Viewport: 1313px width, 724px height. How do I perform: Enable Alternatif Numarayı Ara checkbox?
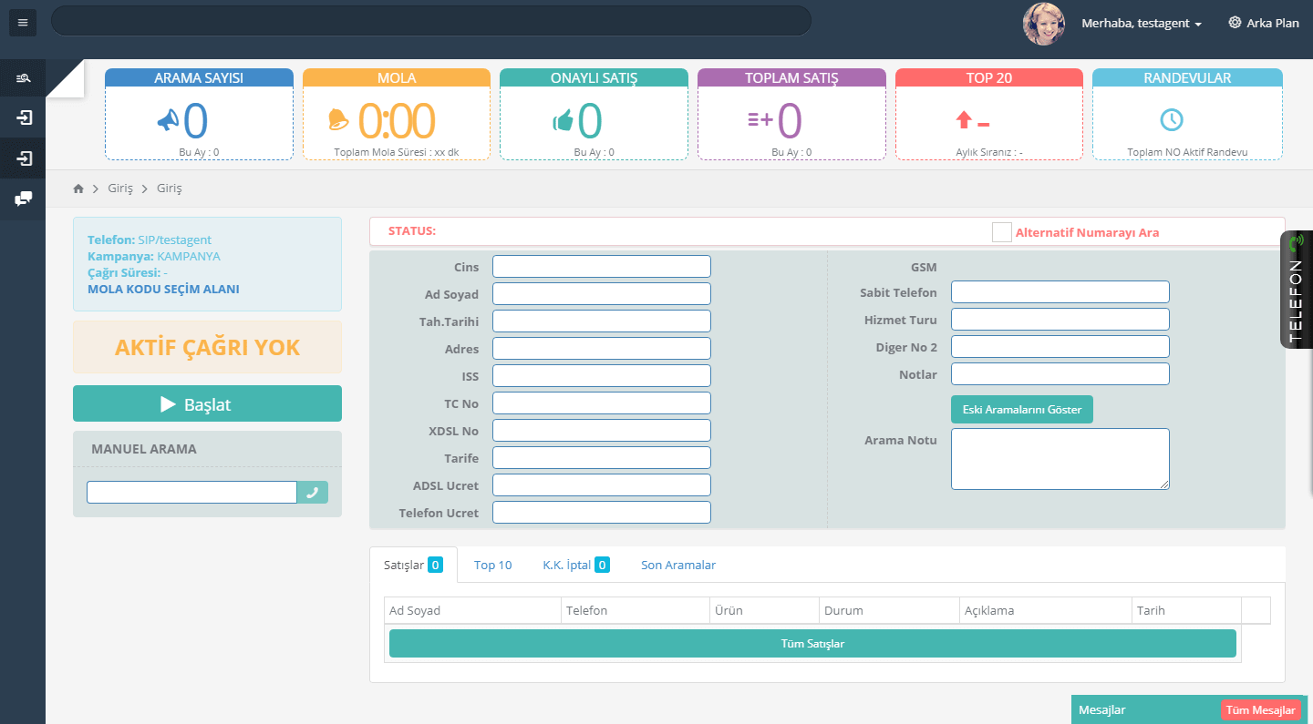pos(1001,232)
